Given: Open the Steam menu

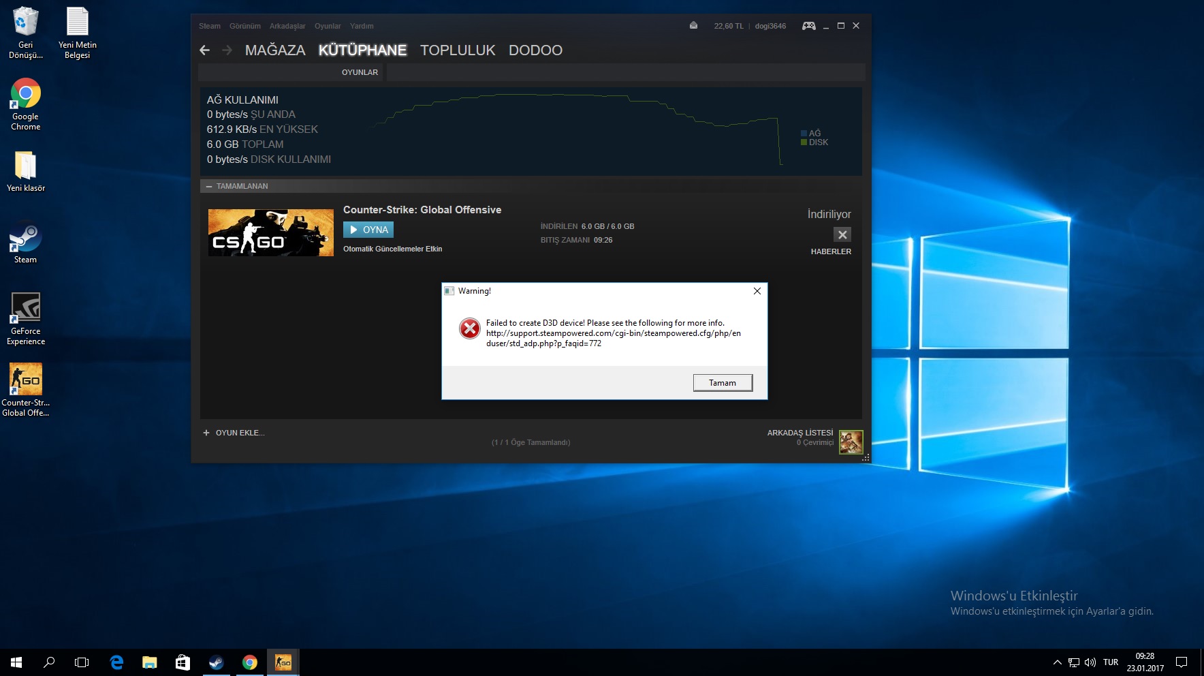Looking at the screenshot, I should (x=210, y=26).
